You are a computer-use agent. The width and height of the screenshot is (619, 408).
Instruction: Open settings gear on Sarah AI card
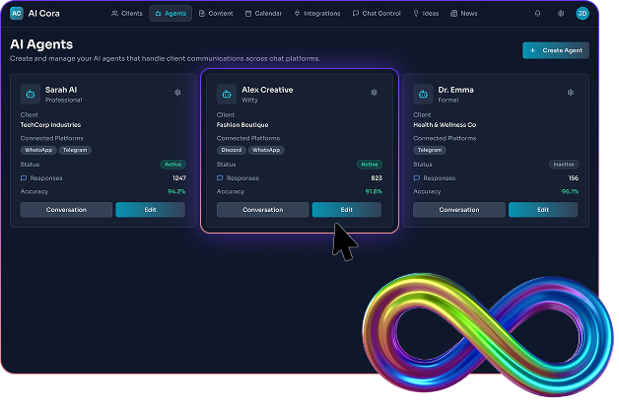click(177, 93)
